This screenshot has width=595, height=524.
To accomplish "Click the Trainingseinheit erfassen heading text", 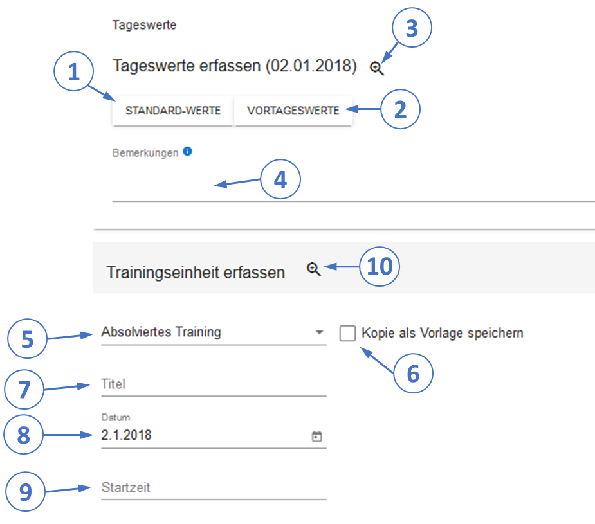I will pos(196,272).
